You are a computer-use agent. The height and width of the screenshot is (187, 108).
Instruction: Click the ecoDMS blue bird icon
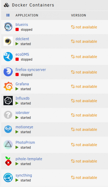pos(8,57)
